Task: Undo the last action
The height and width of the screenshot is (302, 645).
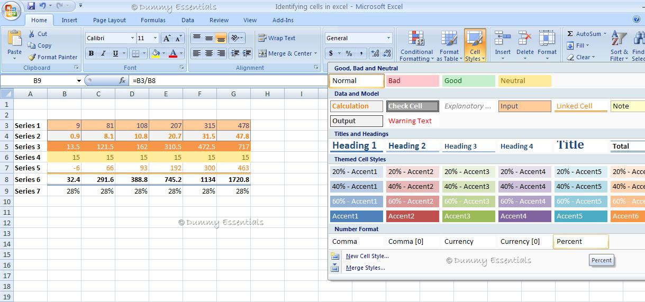Action: (43, 6)
